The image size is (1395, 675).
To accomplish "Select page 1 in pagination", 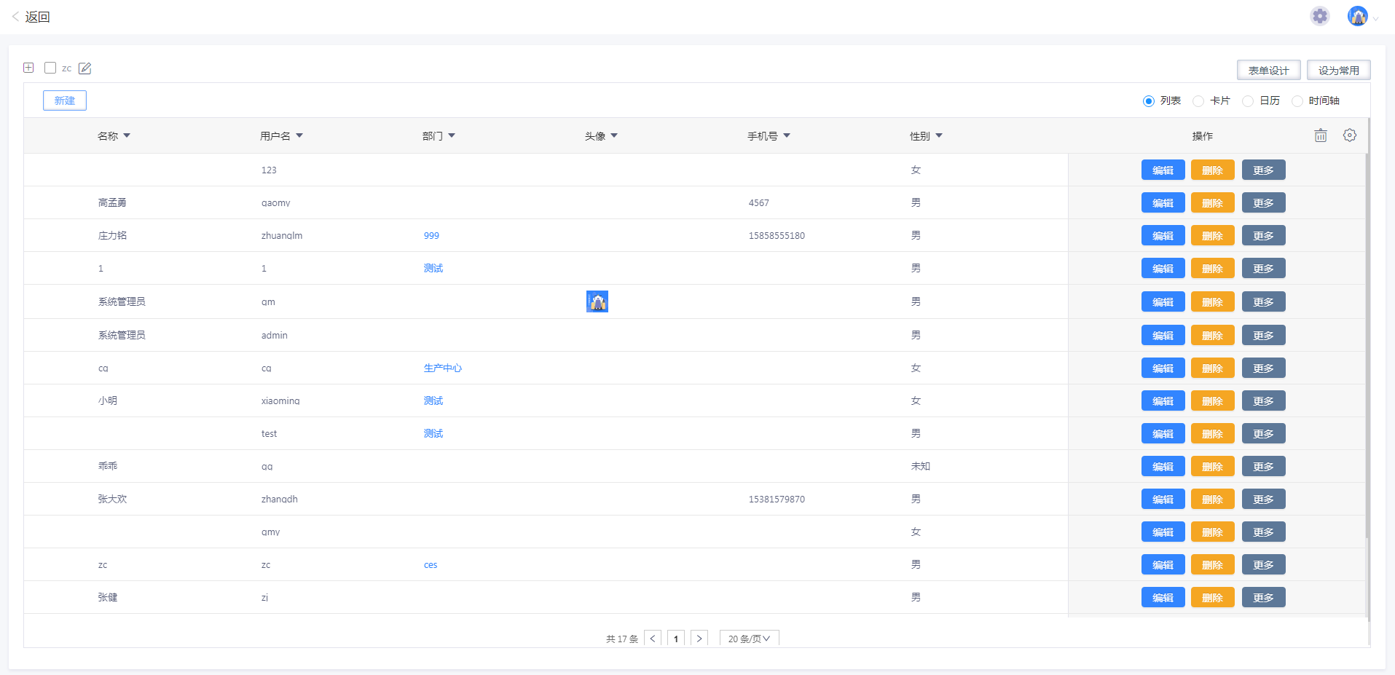I will coord(676,638).
